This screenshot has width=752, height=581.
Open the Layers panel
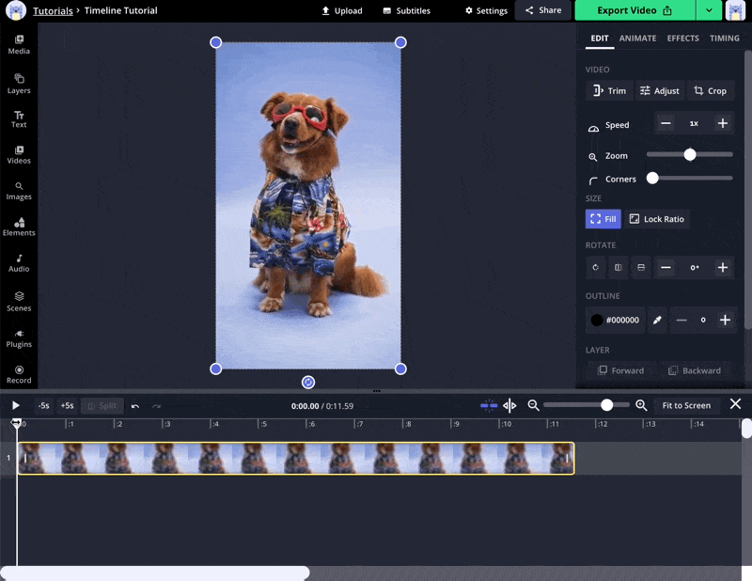tap(19, 84)
